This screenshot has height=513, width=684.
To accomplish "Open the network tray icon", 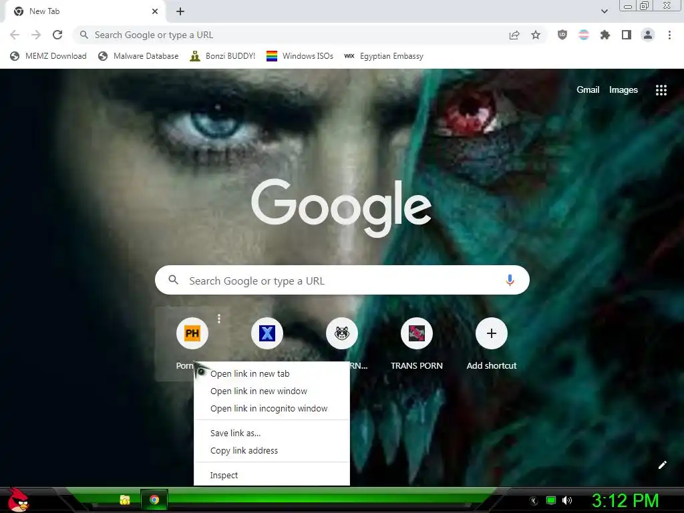I will click(551, 500).
